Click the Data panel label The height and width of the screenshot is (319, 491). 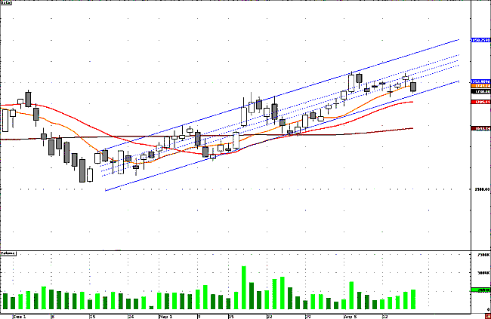[x=7, y=4]
